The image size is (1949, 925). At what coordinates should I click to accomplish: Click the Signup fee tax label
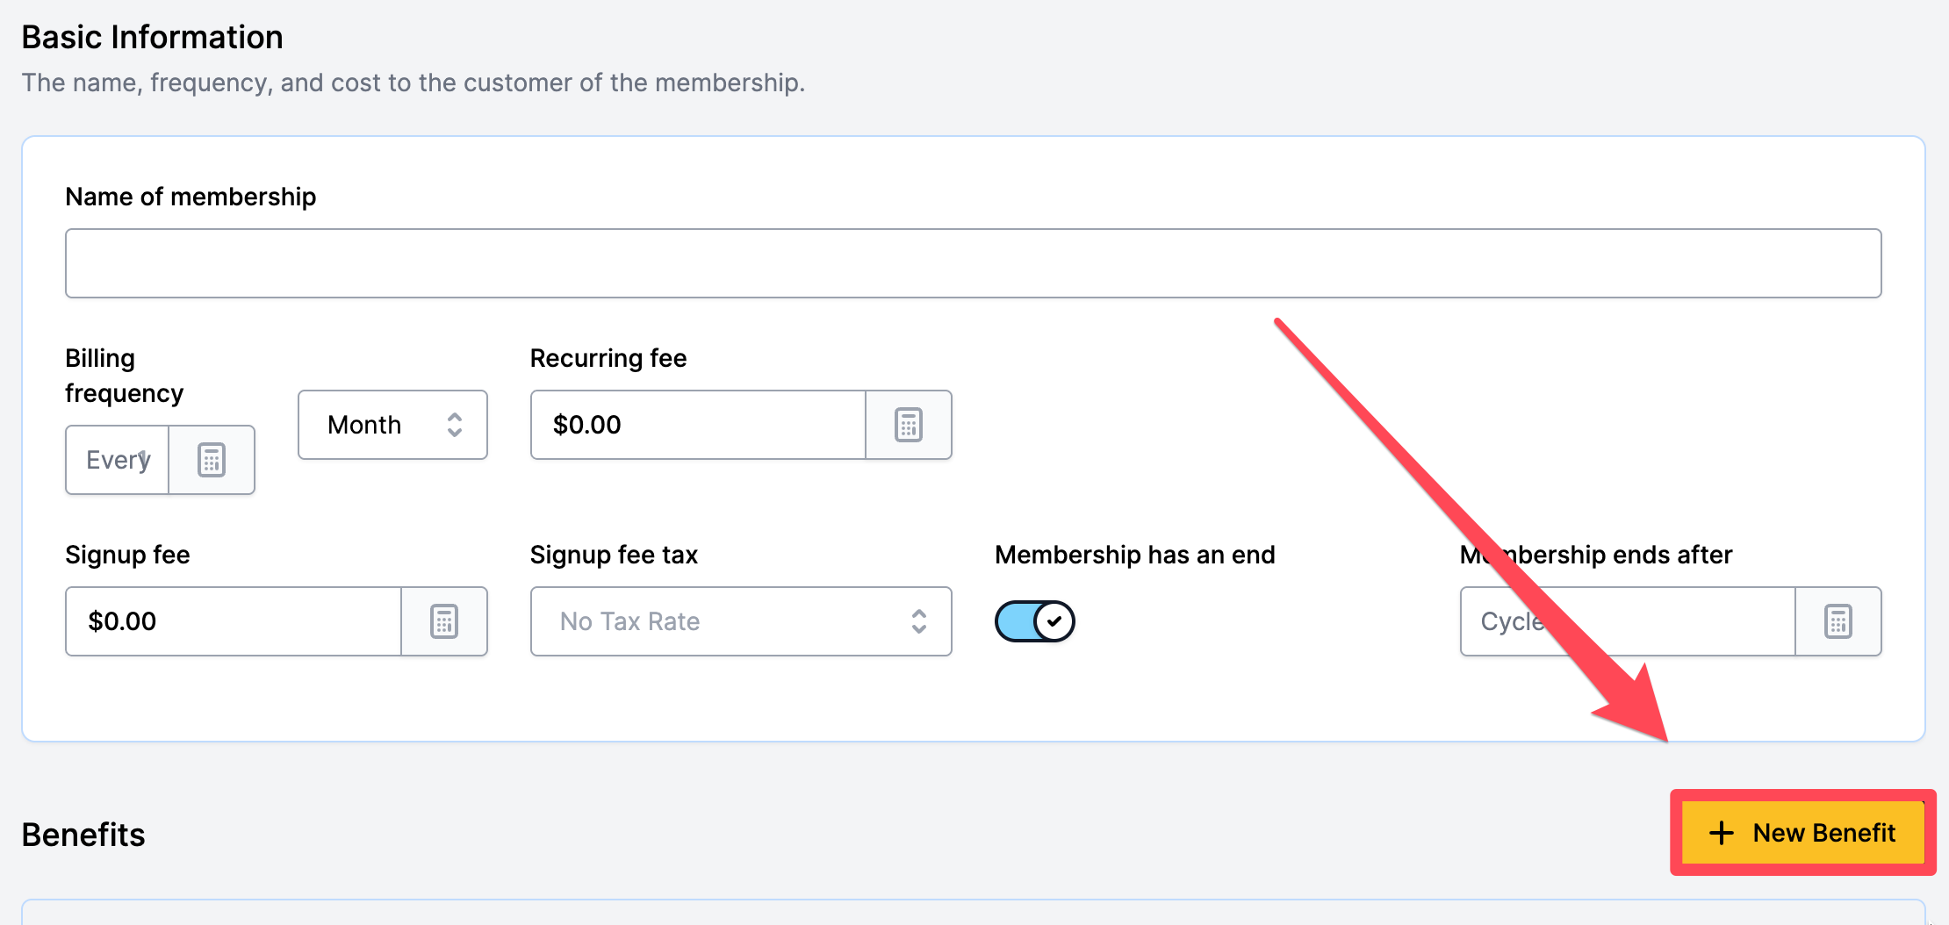coord(614,555)
